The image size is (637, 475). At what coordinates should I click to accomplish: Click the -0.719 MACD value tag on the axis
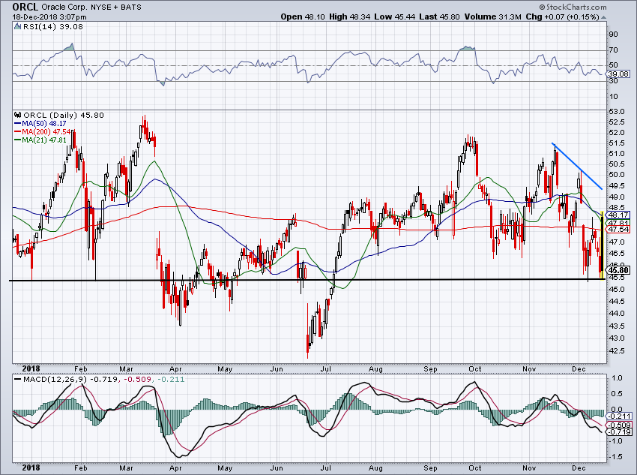point(618,432)
